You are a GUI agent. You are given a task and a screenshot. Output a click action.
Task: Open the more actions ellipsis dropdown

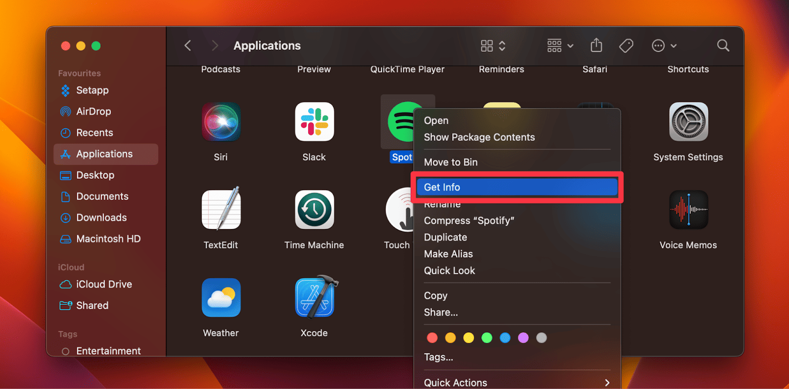click(664, 46)
